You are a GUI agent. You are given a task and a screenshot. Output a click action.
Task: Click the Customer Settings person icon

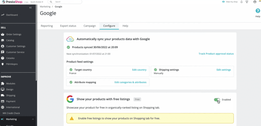pyautogui.click(x=3, y=46)
